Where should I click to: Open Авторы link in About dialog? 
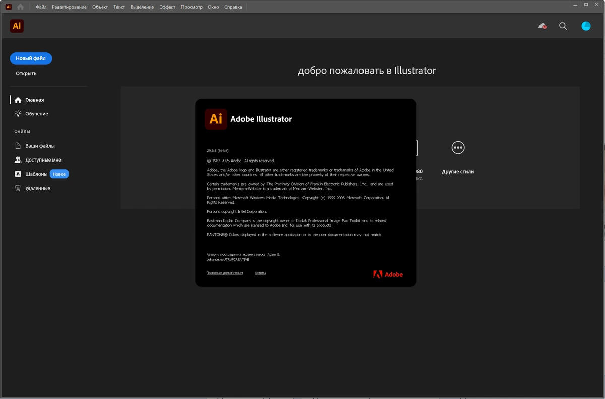click(x=260, y=273)
